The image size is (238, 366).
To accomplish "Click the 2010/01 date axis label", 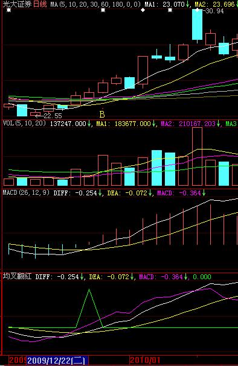I will (x=145, y=360).
